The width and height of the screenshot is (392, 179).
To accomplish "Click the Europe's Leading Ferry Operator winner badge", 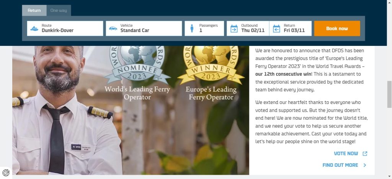I will [211, 73].
